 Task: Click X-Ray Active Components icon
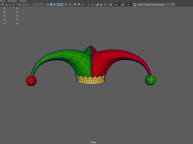click(x=101, y=5)
